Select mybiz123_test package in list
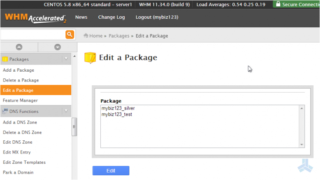 point(116,114)
